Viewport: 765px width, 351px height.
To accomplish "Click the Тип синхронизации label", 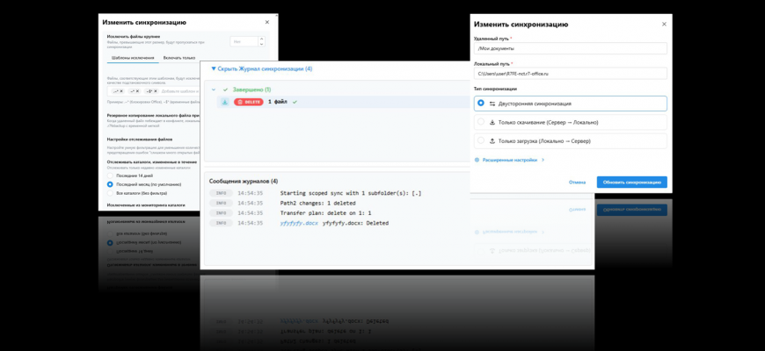I will 495,90.
